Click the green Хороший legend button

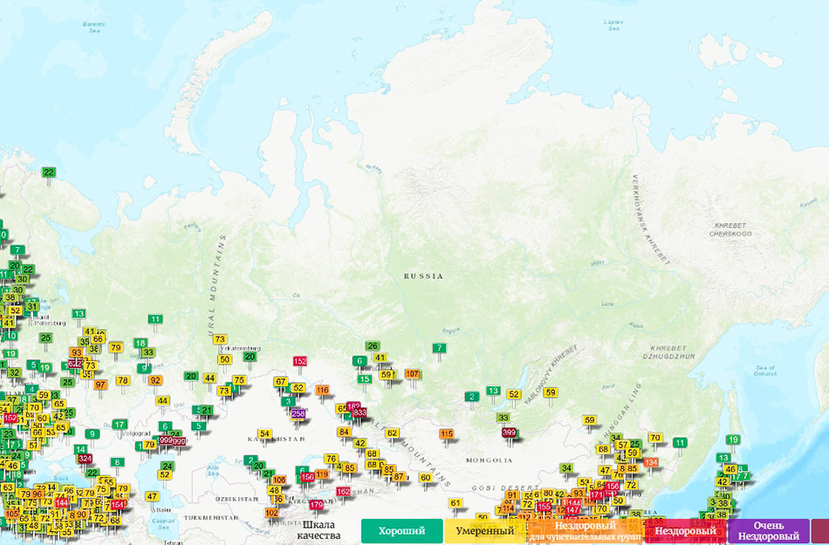pyautogui.click(x=401, y=531)
